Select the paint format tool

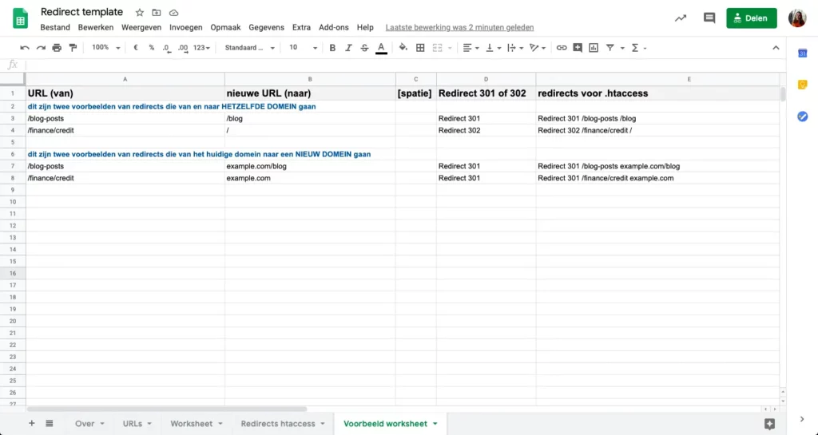tap(73, 48)
